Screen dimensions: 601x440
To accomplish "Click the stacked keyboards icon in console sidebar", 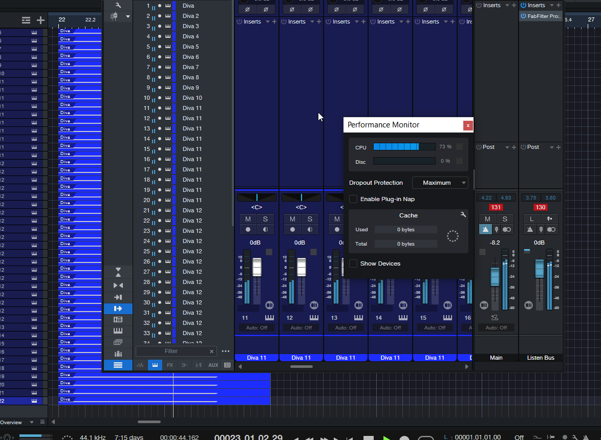I will [x=118, y=342].
